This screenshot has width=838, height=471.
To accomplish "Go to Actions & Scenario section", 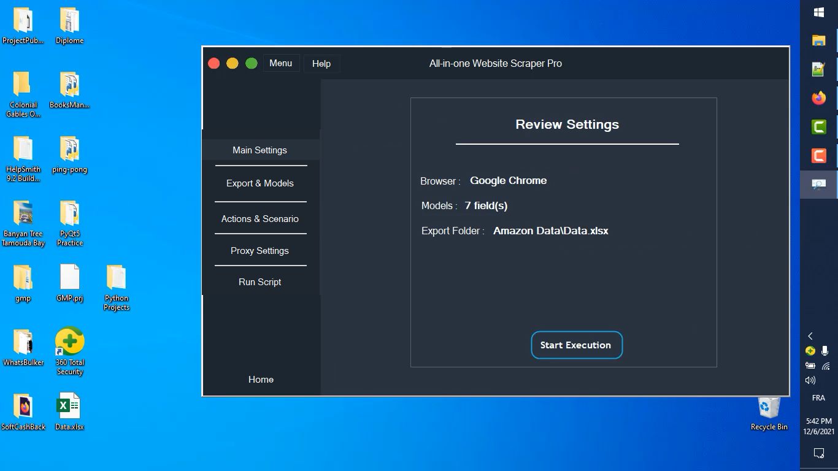I will point(259,219).
